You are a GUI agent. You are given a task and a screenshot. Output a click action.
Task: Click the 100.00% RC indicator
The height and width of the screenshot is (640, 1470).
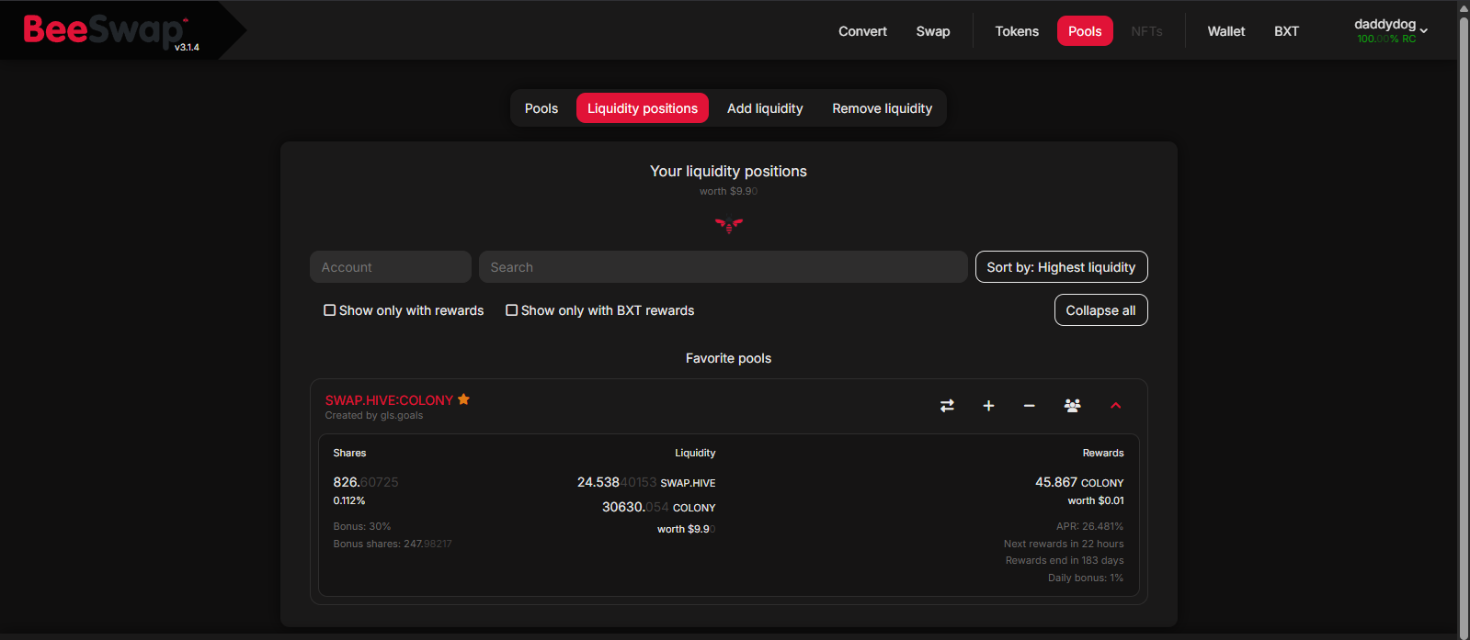(x=1386, y=39)
